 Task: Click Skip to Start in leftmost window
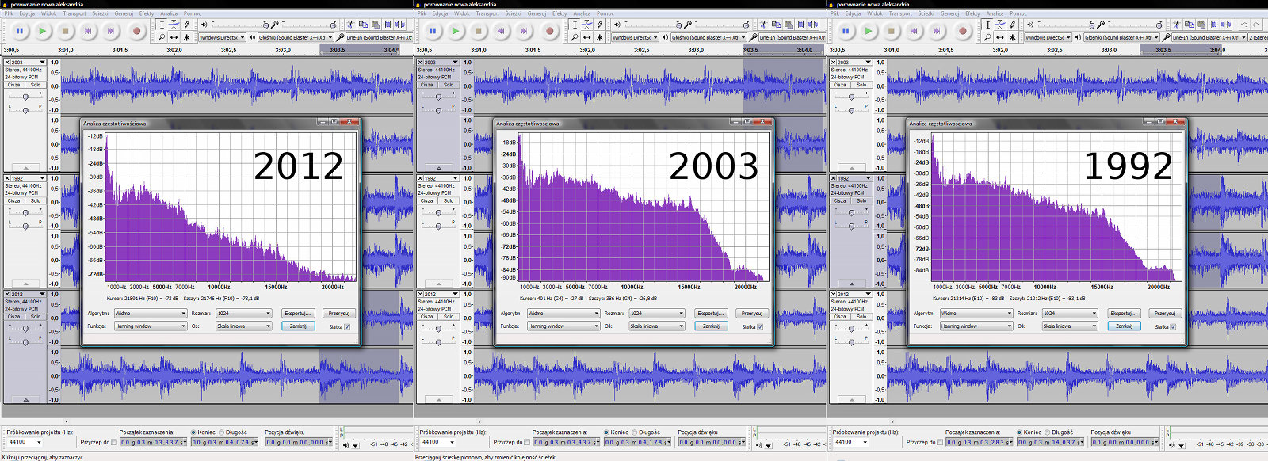88,31
